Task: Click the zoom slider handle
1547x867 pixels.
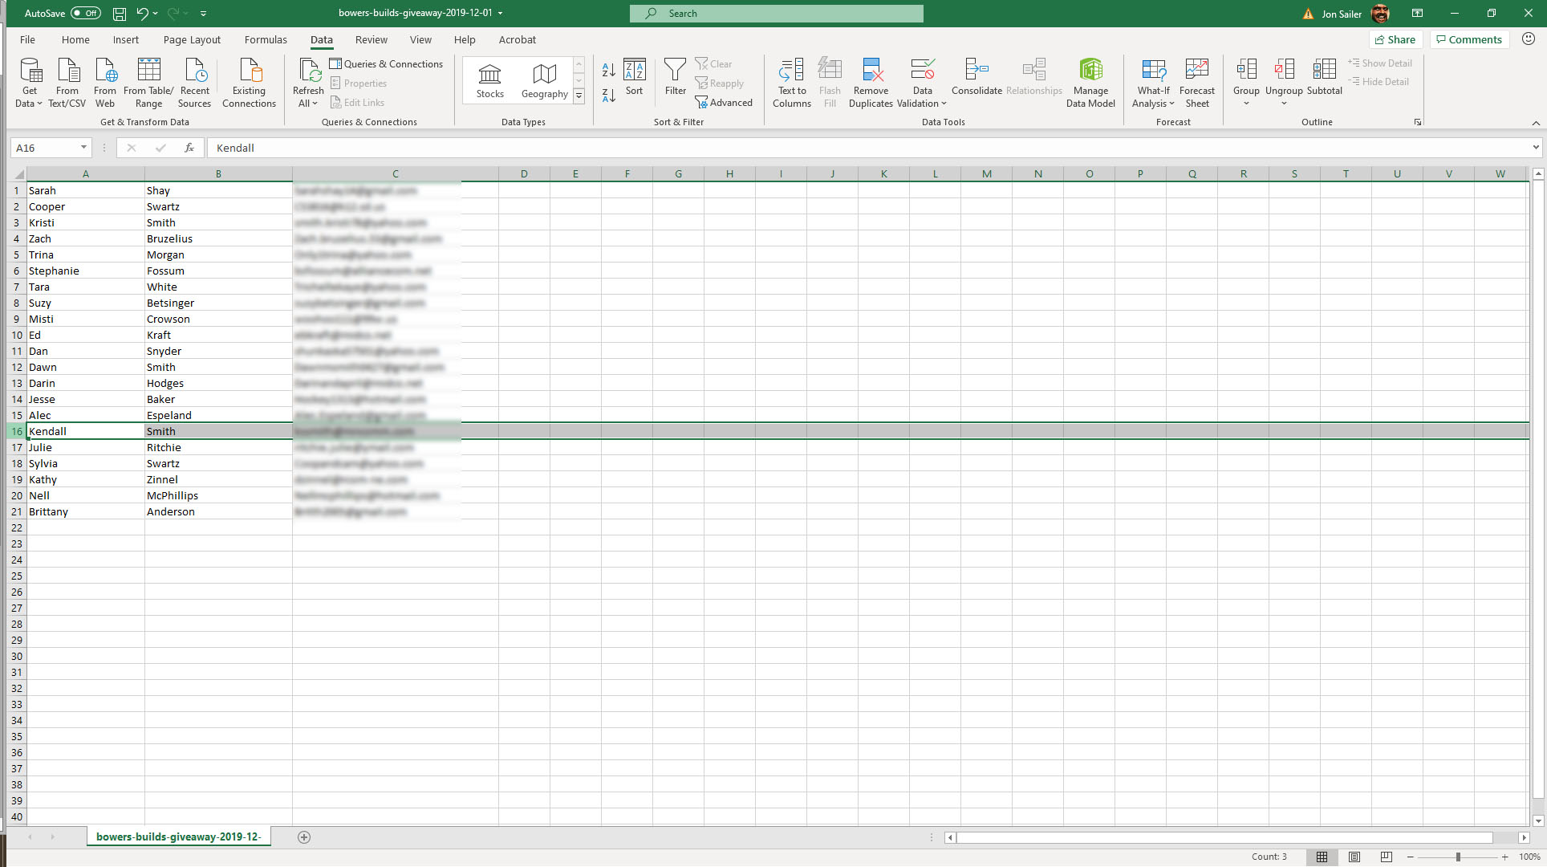Action: (x=1458, y=857)
